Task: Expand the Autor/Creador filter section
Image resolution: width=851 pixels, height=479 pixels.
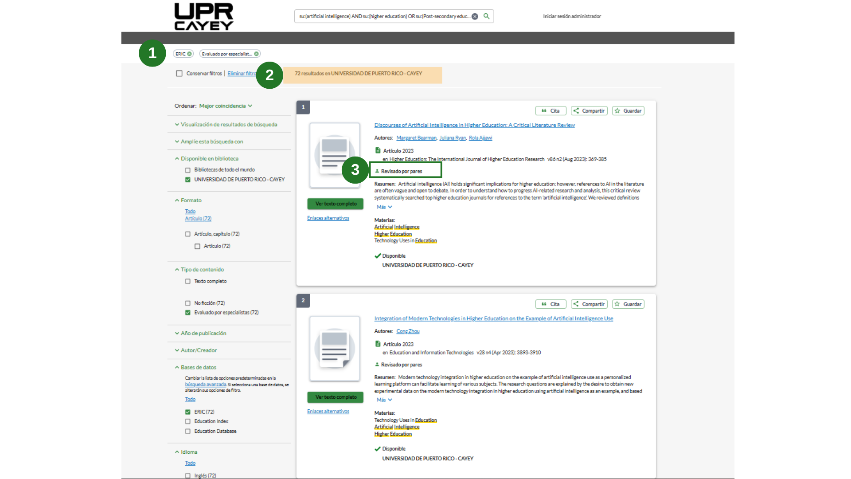Action: tap(198, 350)
